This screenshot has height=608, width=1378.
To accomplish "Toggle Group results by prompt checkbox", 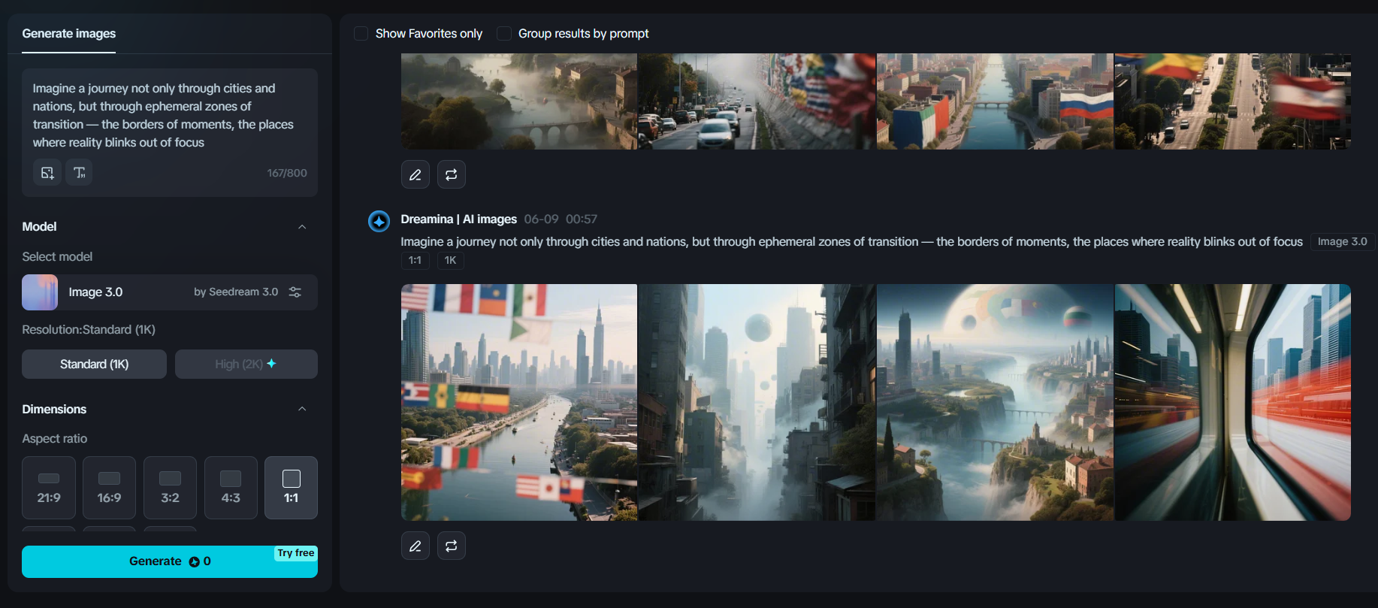I will click(504, 34).
